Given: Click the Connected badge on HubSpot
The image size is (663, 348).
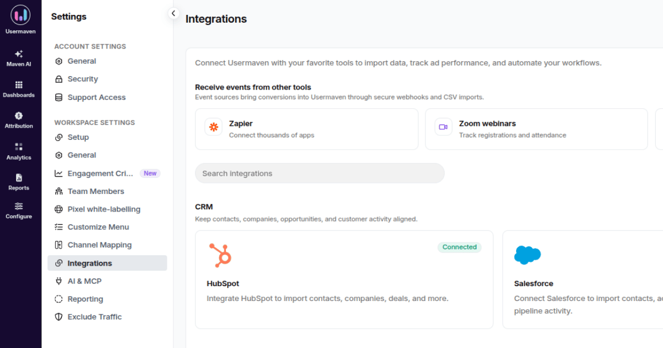Looking at the screenshot, I should coord(460,247).
